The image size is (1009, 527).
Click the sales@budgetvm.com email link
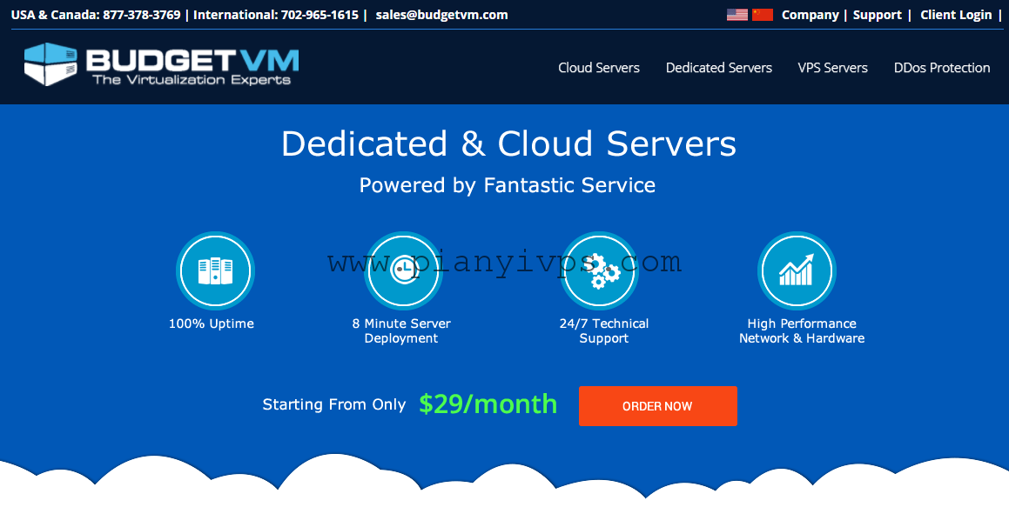[x=441, y=15]
